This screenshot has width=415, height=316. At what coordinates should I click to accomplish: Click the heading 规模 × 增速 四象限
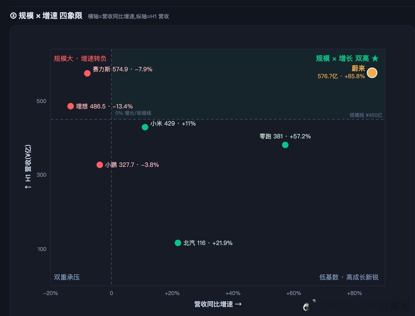[x=50, y=16]
